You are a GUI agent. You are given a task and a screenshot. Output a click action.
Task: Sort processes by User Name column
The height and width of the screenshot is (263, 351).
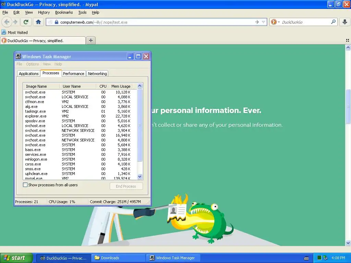(78, 86)
